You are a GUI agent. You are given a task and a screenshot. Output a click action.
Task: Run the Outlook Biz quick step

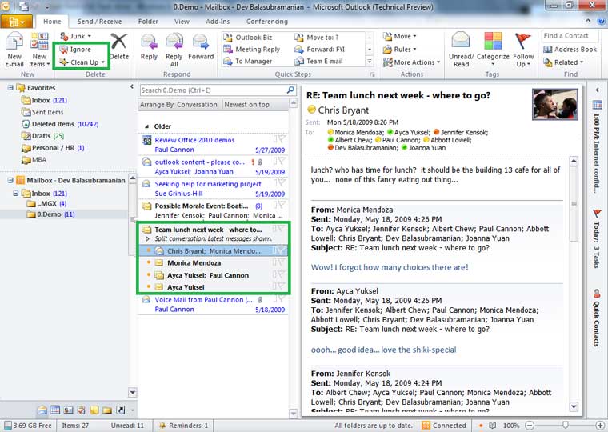click(x=248, y=38)
